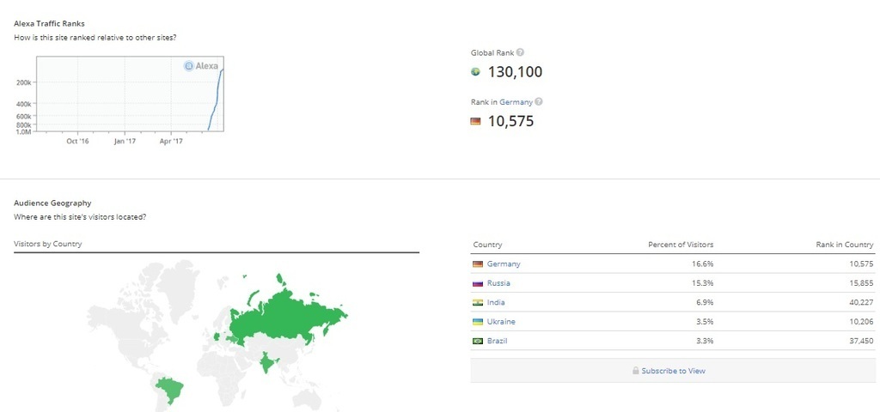Click Subscribe to View link
The image size is (880, 412).
674,371
